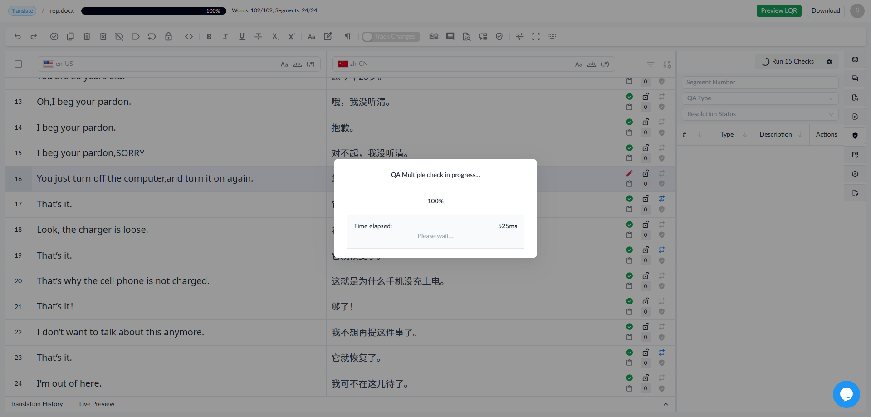
Task: Open the QA shield icon in toolbar
Action: 499,37
